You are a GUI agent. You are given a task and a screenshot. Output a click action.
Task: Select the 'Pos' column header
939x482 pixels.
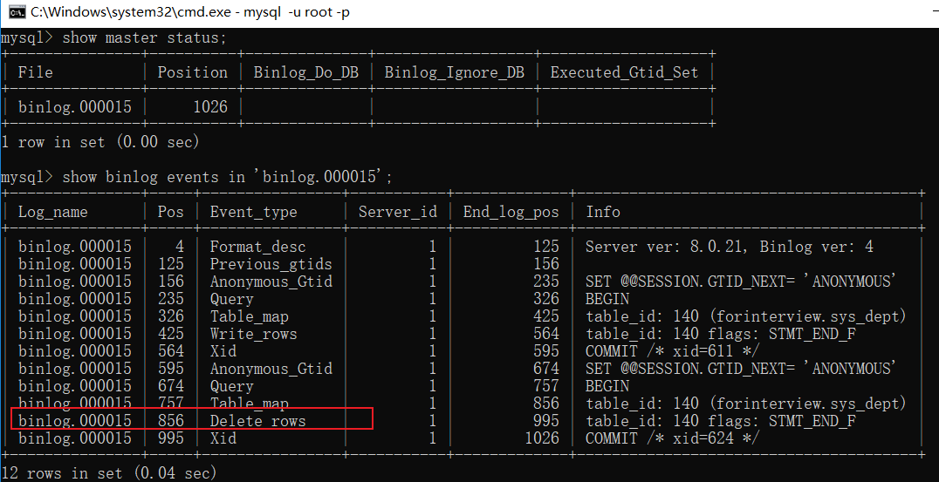[171, 213]
